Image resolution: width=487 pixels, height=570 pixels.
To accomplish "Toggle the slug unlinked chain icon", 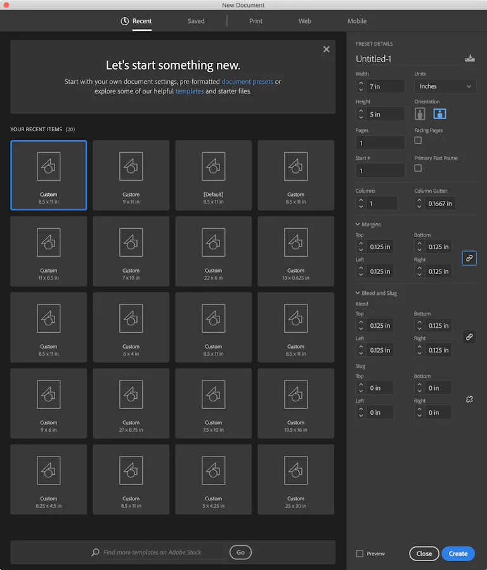I will click(469, 399).
